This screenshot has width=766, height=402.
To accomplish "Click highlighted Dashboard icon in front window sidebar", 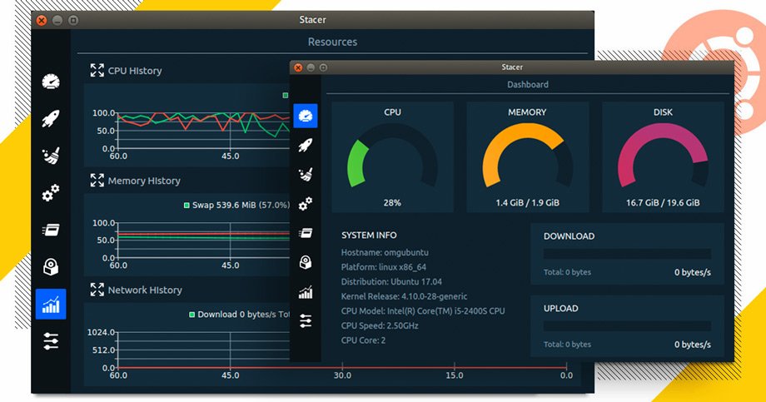I will (306, 116).
